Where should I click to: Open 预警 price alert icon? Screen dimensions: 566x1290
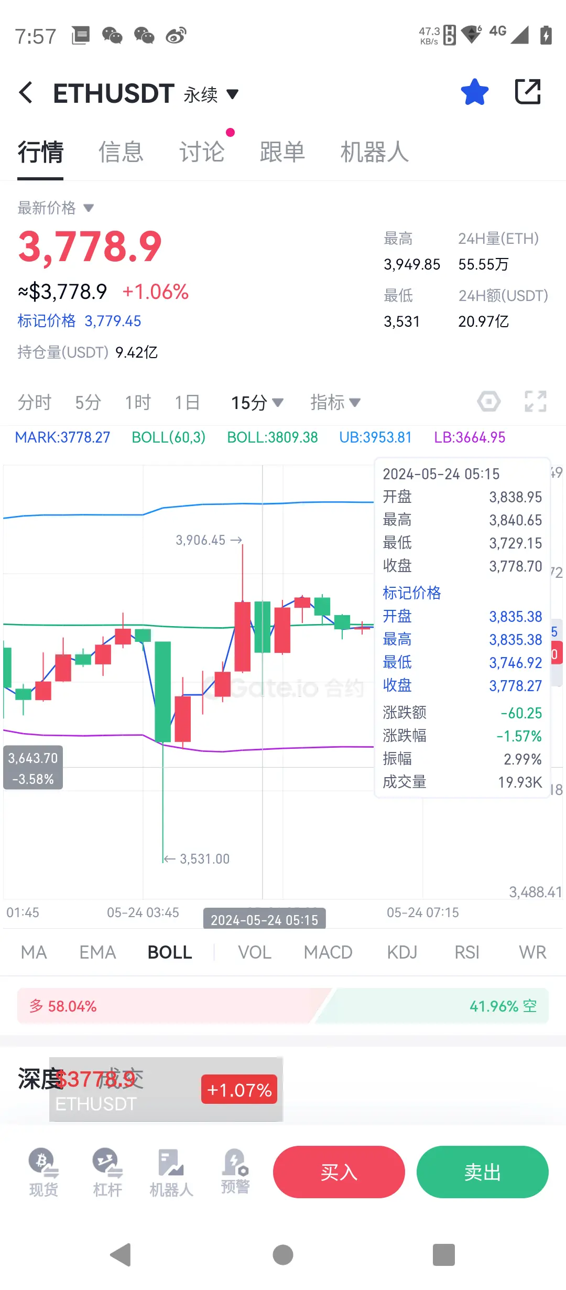pos(235,1171)
